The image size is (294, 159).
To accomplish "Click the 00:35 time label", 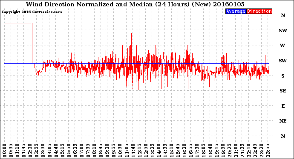I will [11, 151].
